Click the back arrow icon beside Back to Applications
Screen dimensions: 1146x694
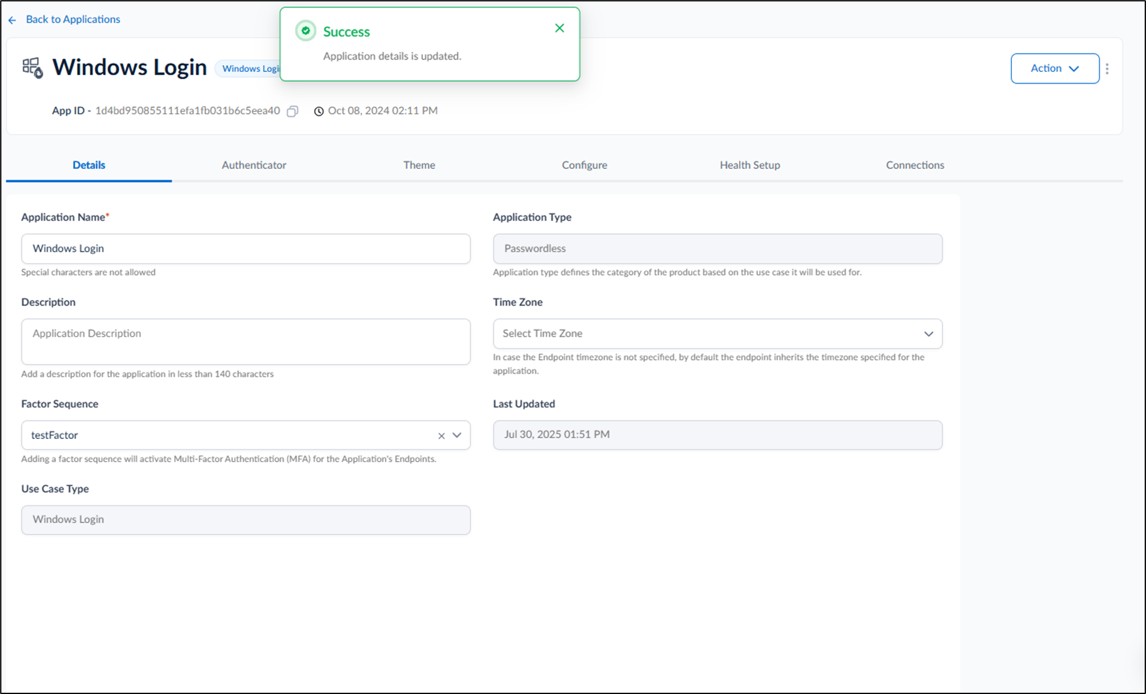12,20
